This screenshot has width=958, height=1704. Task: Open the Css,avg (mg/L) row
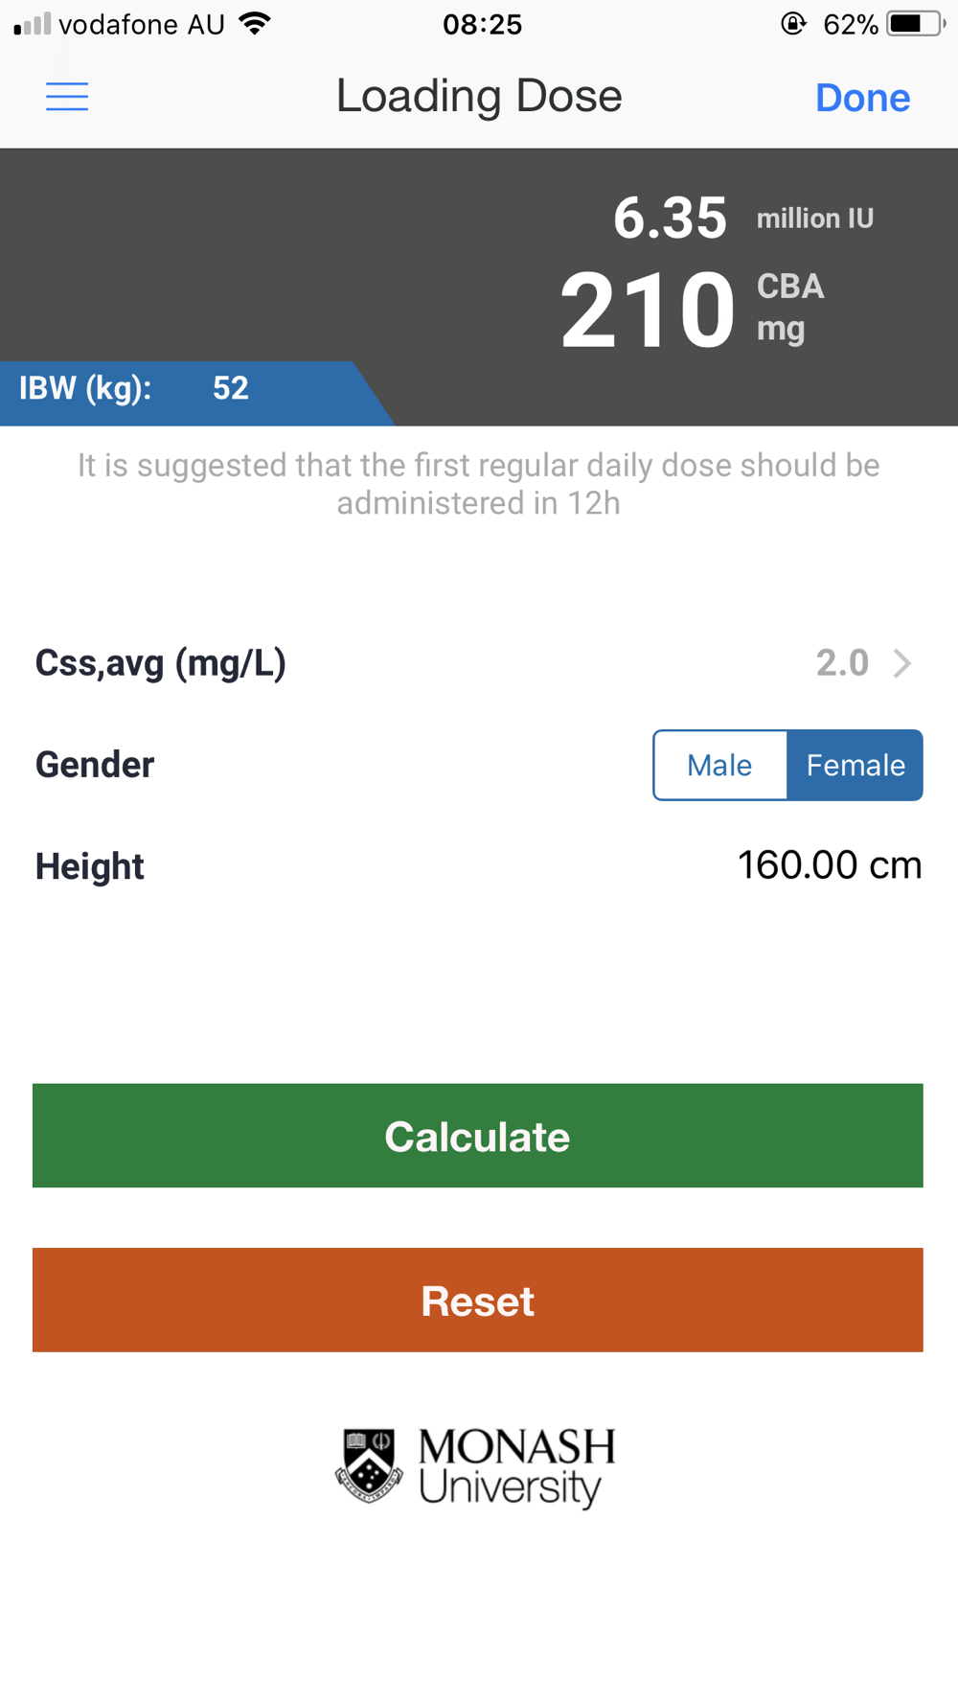coord(478,663)
